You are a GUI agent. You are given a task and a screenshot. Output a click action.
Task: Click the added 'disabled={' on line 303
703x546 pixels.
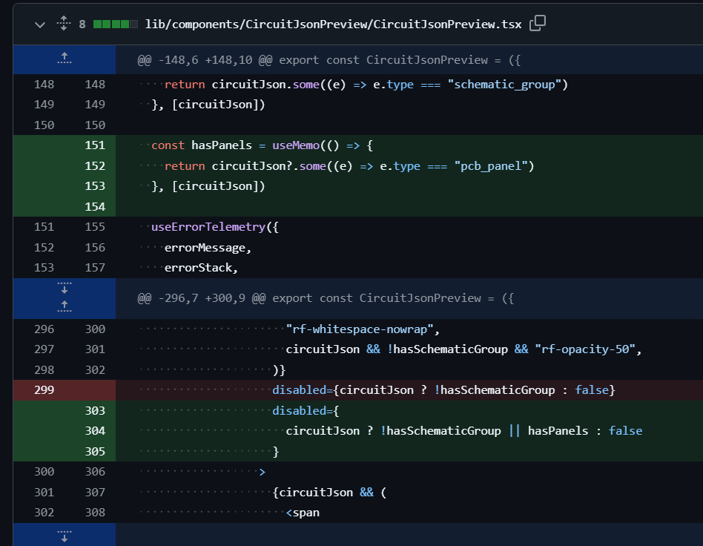tap(306, 410)
